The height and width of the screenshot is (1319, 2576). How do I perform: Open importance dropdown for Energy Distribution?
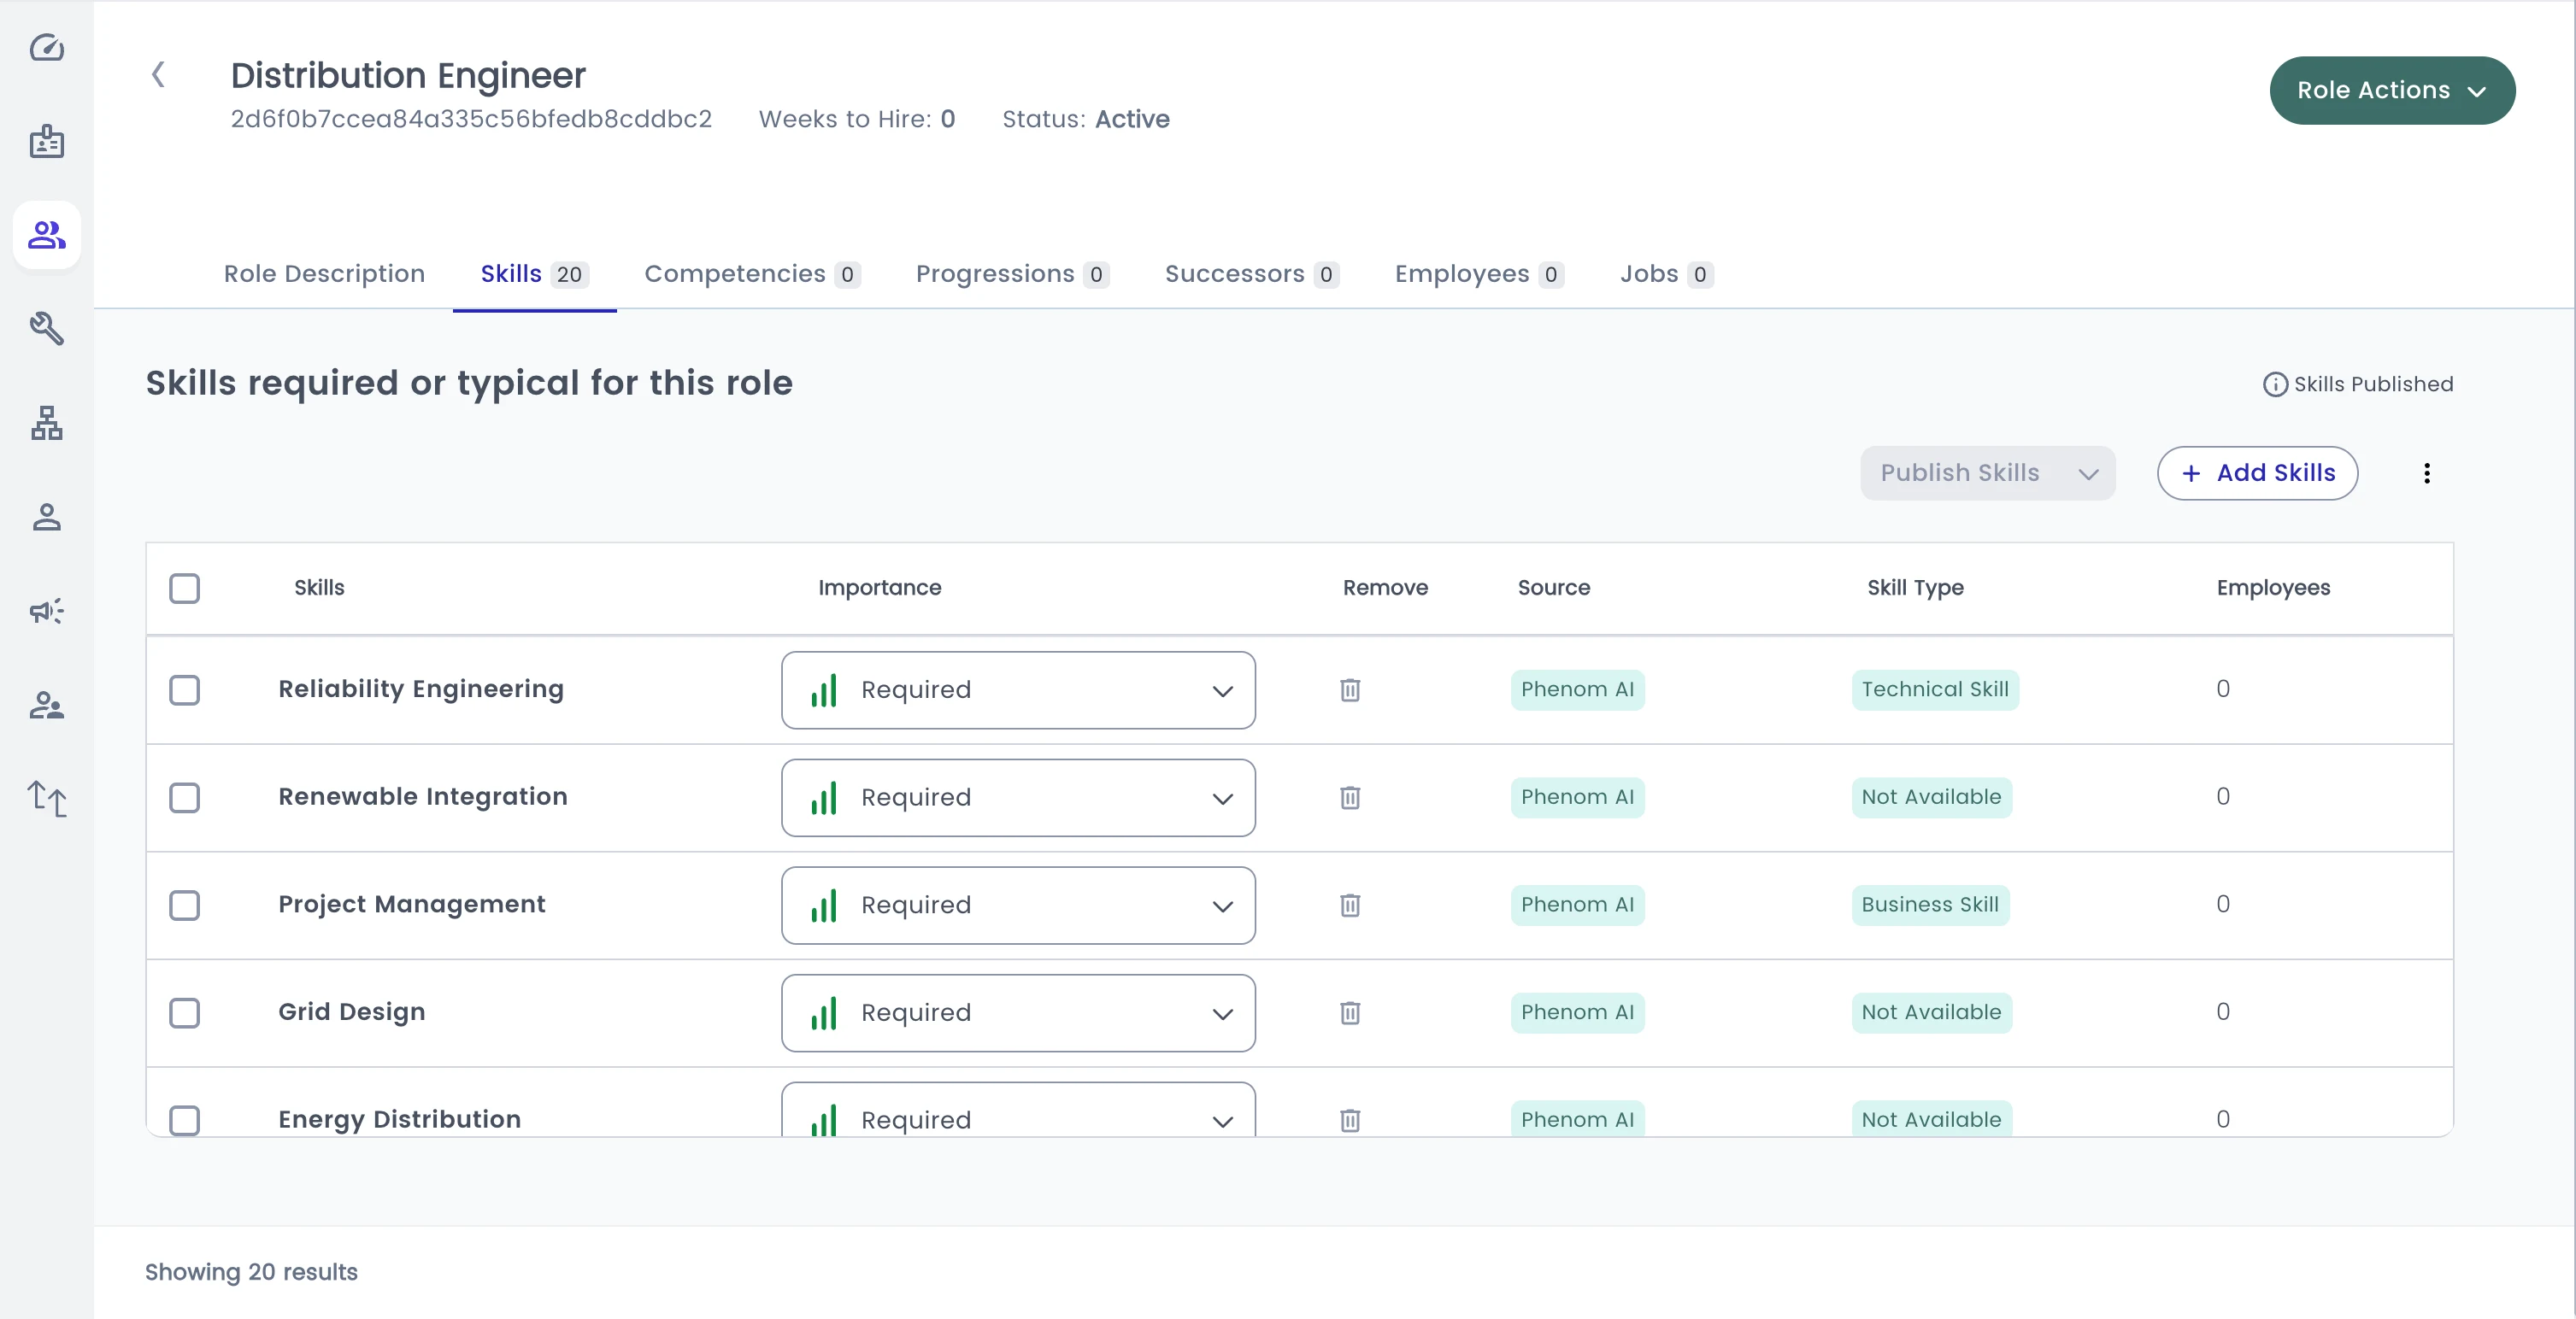pyautogui.click(x=1018, y=1111)
